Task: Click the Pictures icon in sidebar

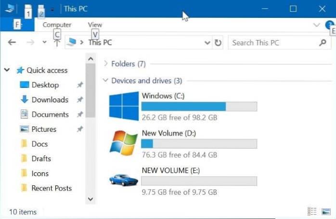Action: 24,129
